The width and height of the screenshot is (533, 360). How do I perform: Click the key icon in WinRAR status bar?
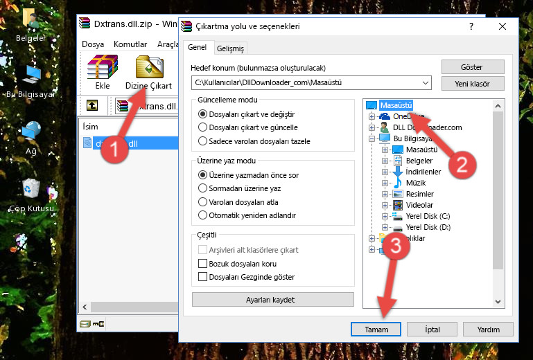click(98, 324)
